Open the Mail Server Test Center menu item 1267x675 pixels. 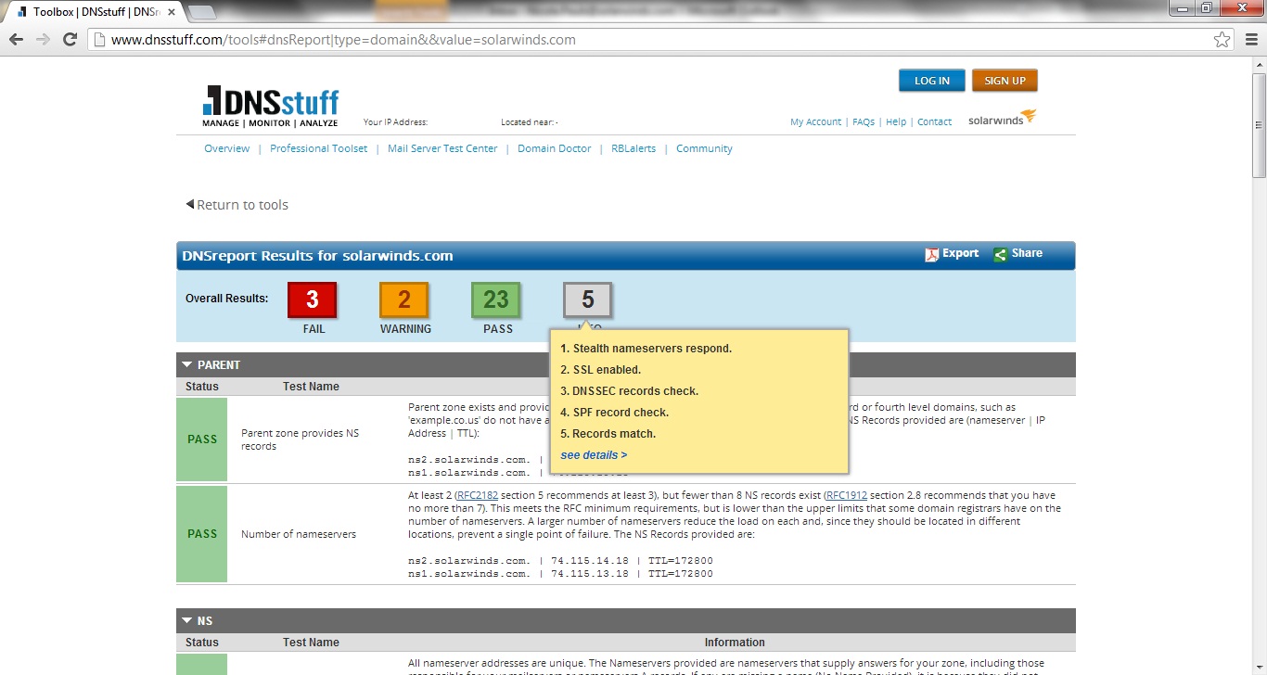(x=442, y=147)
